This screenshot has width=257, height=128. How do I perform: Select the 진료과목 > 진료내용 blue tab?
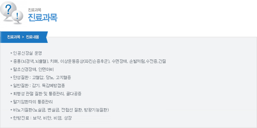pyautogui.click(x=24, y=37)
